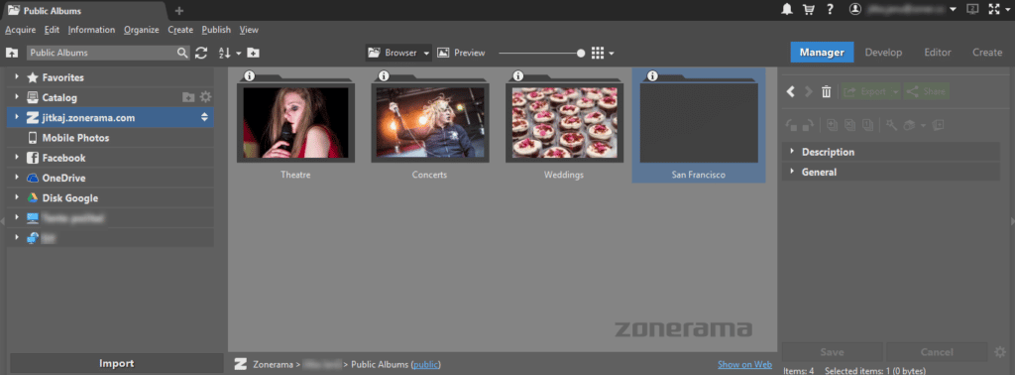The height and width of the screenshot is (375, 1015).
Task: Switch to Preview mode
Action: [x=461, y=54]
